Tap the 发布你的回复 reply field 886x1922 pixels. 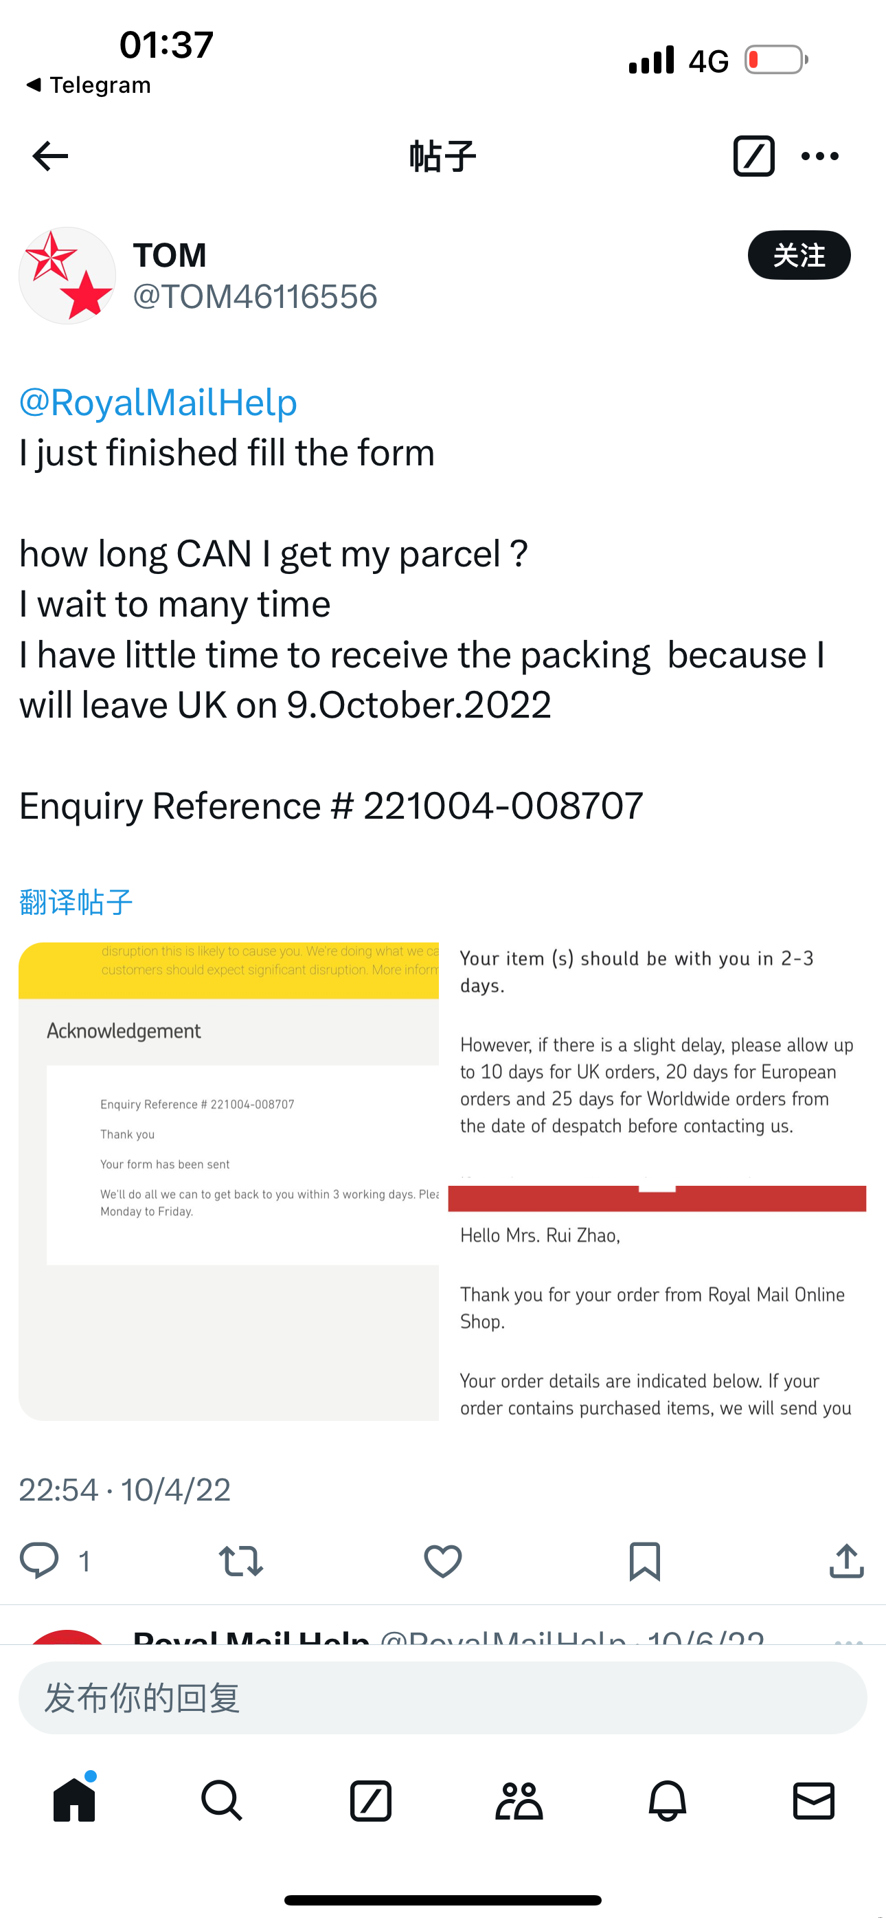[x=443, y=1697]
